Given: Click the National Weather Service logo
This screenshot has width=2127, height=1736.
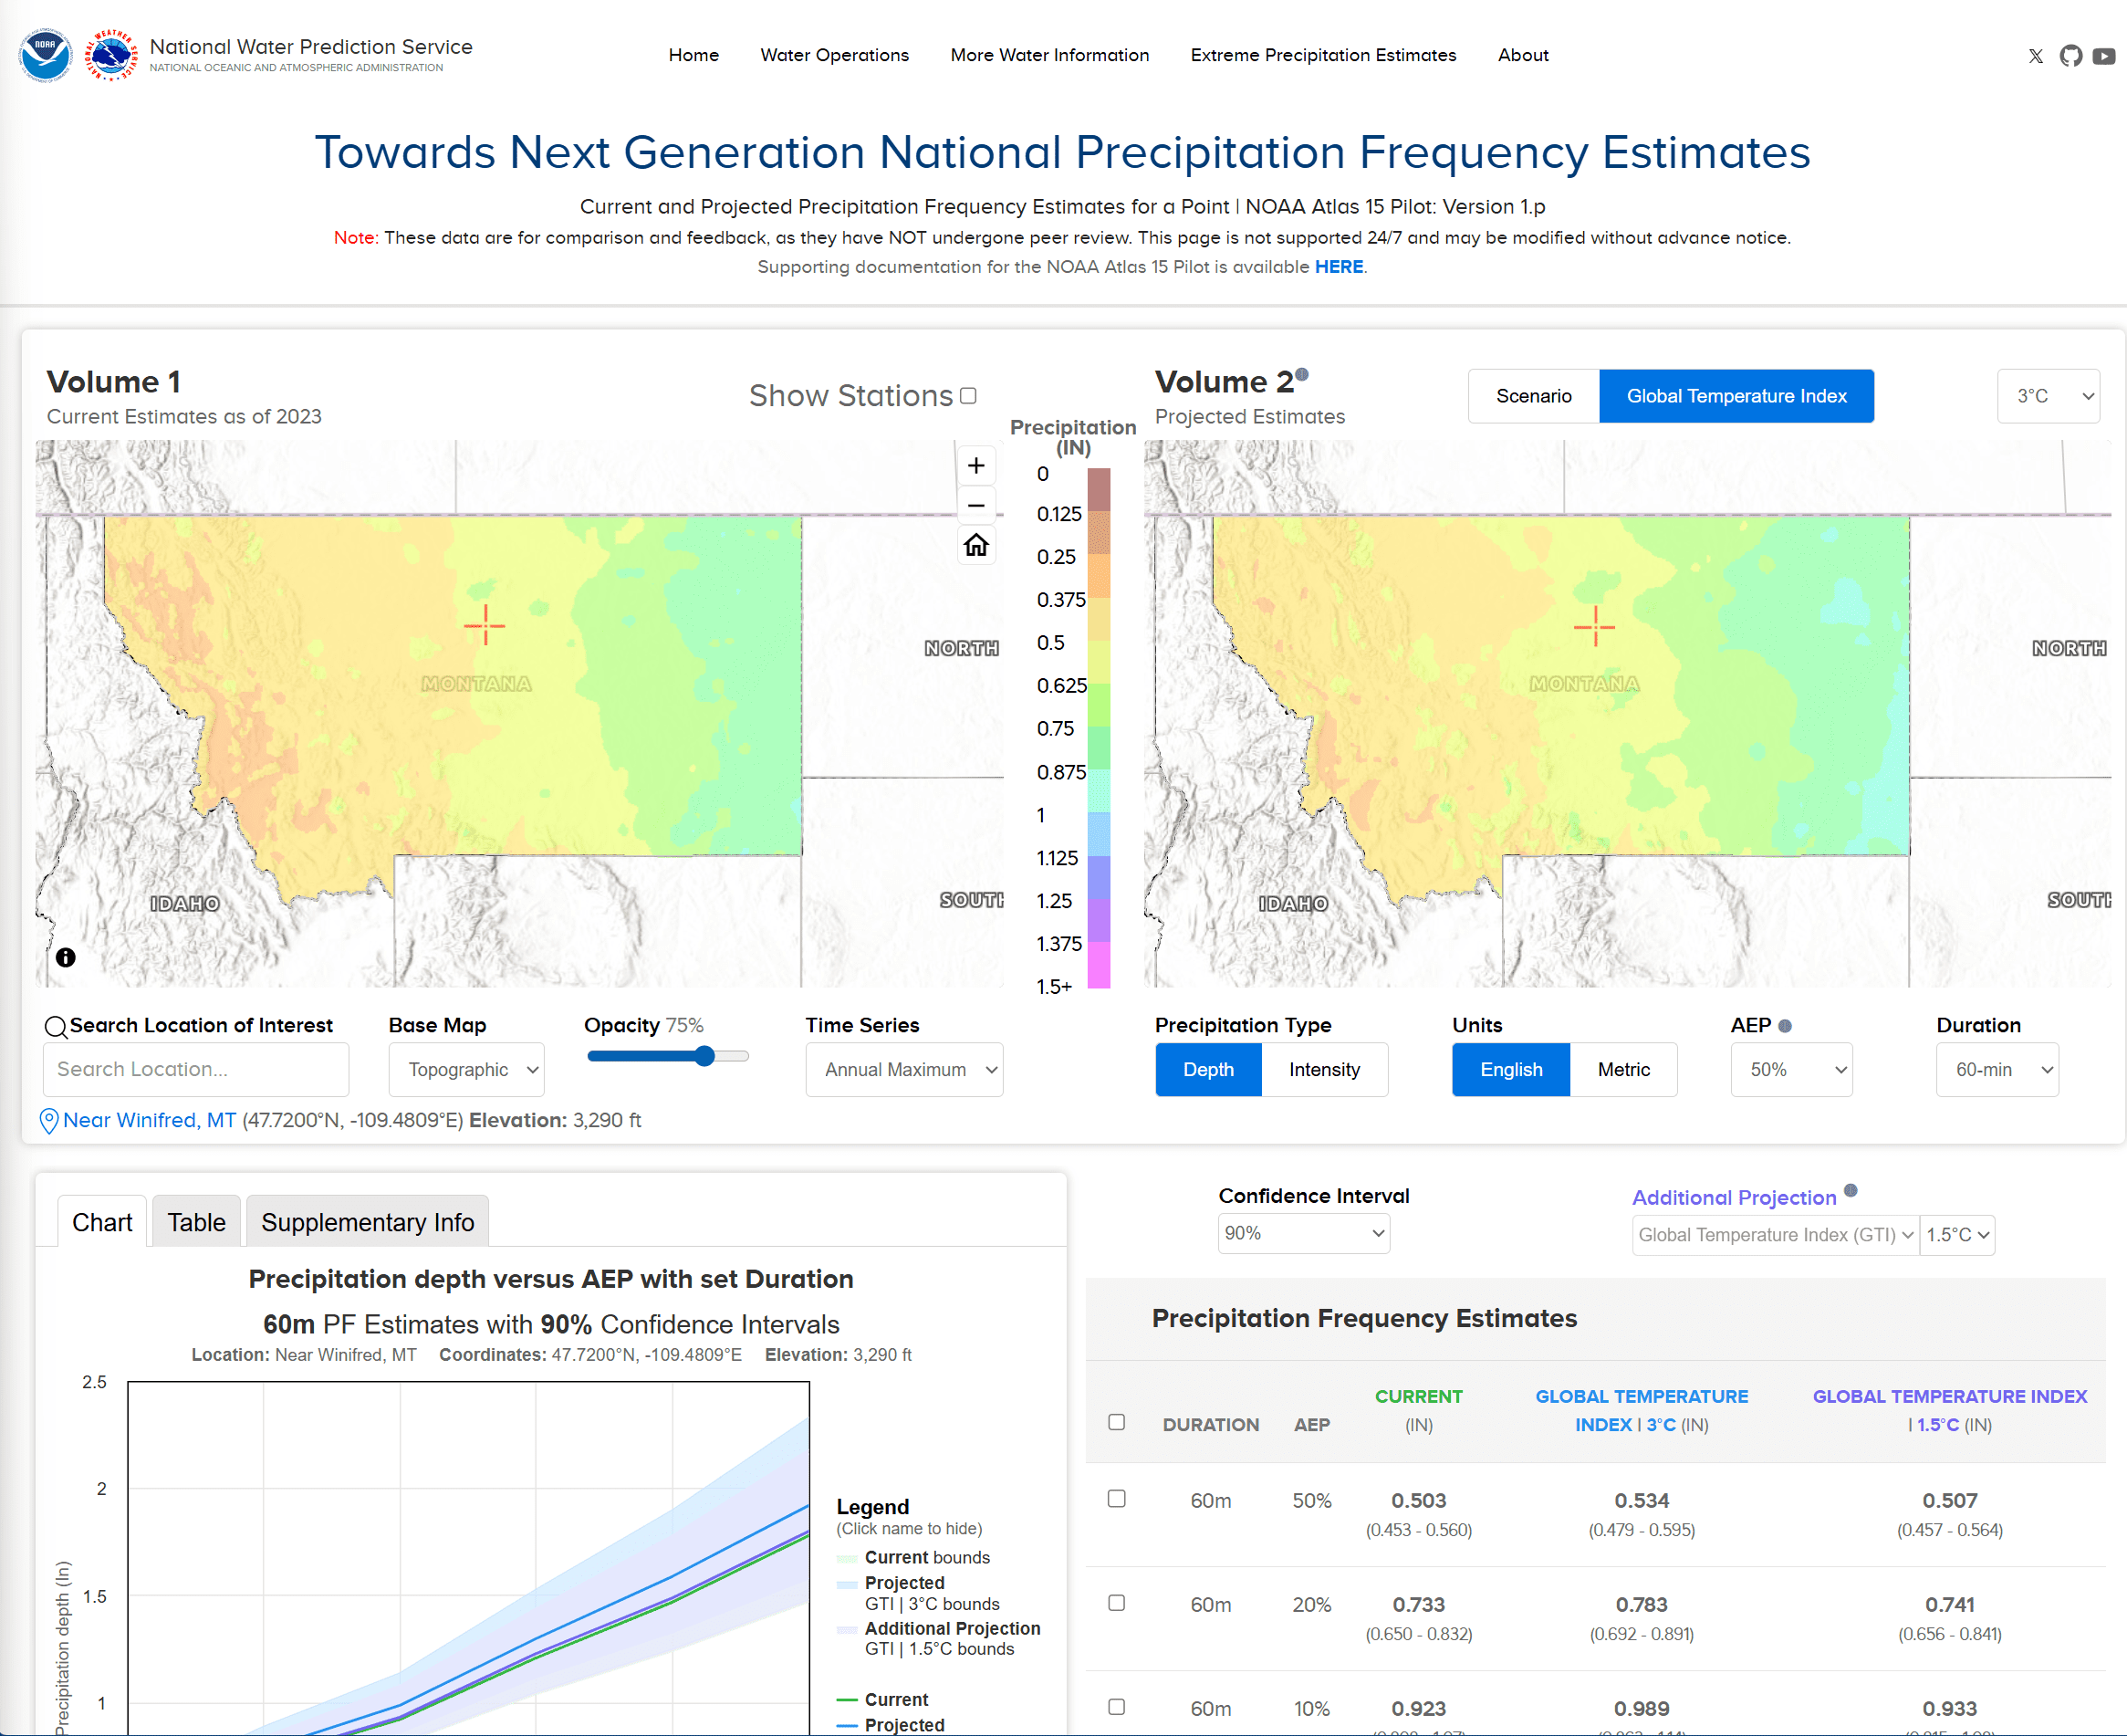Looking at the screenshot, I should 111,55.
